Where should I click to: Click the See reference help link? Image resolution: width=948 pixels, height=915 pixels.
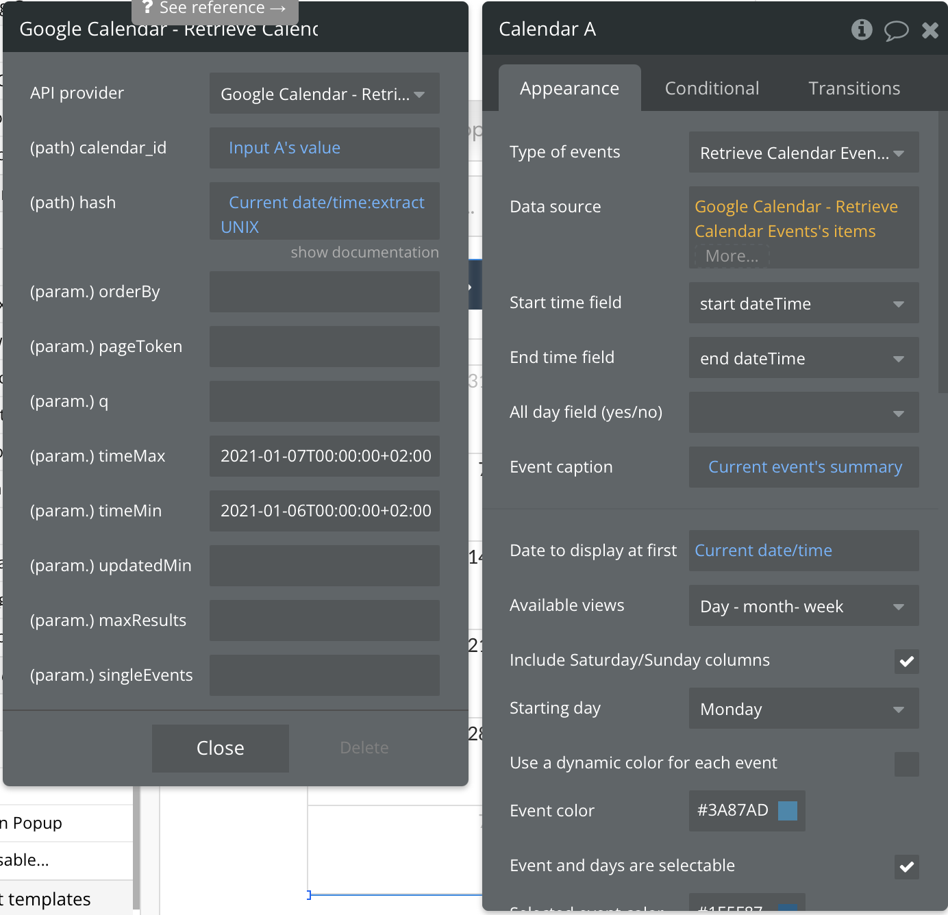point(214,8)
